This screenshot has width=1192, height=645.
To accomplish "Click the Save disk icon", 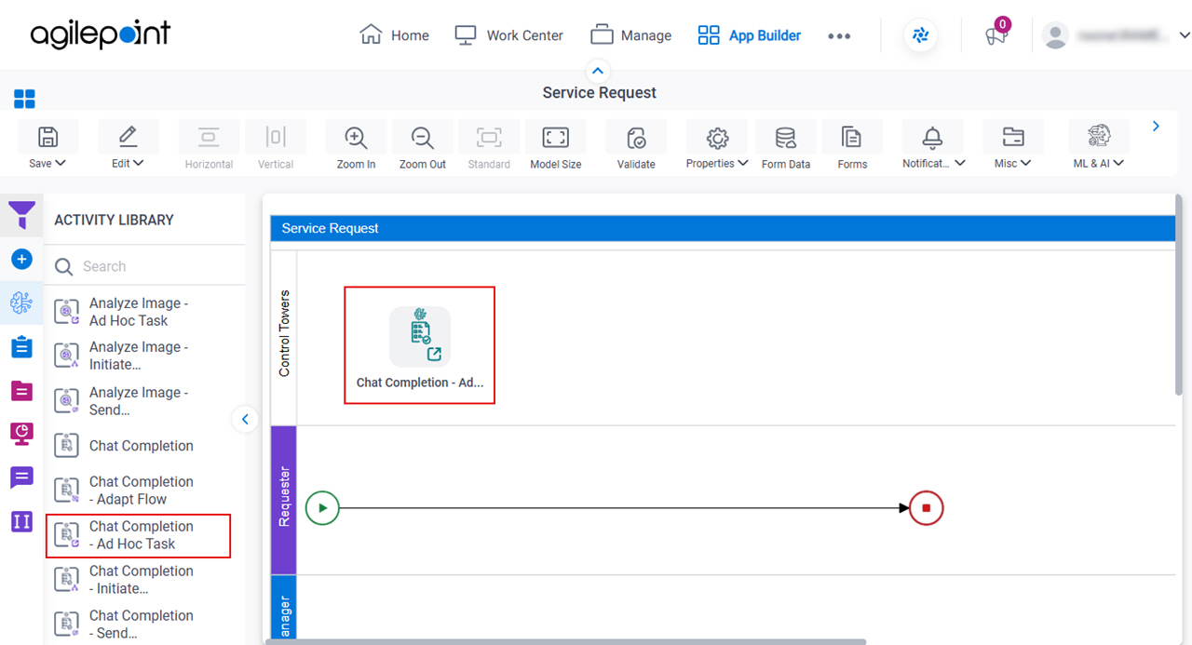I will pyautogui.click(x=47, y=138).
